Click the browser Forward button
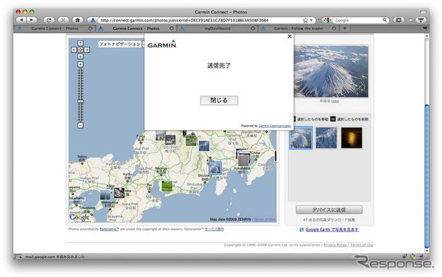The width and height of the screenshot is (442, 277). pos(32,20)
